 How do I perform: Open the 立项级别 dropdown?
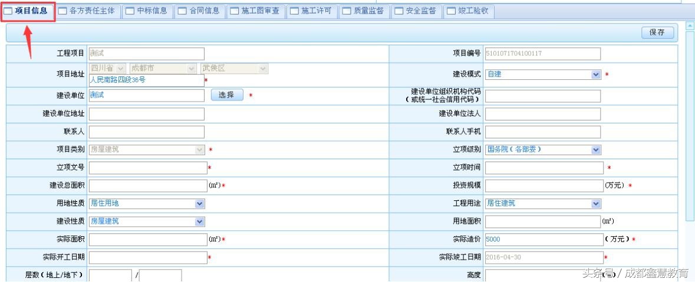tap(543, 150)
